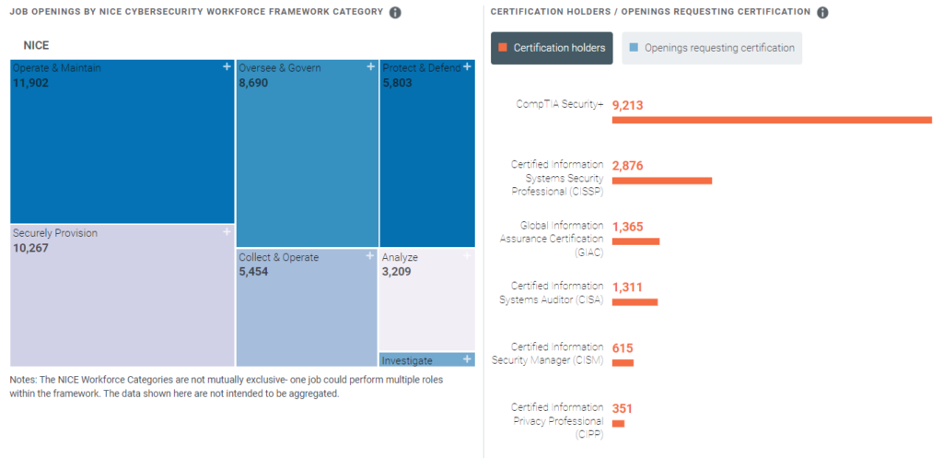
Task: Click plus icon on Collect & Operate tile
Action: (x=370, y=256)
